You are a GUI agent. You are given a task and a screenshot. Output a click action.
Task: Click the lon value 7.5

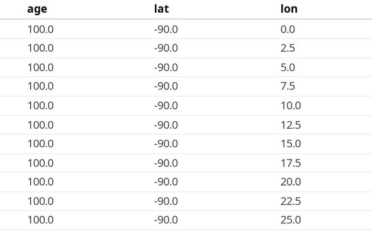coord(288,86)
